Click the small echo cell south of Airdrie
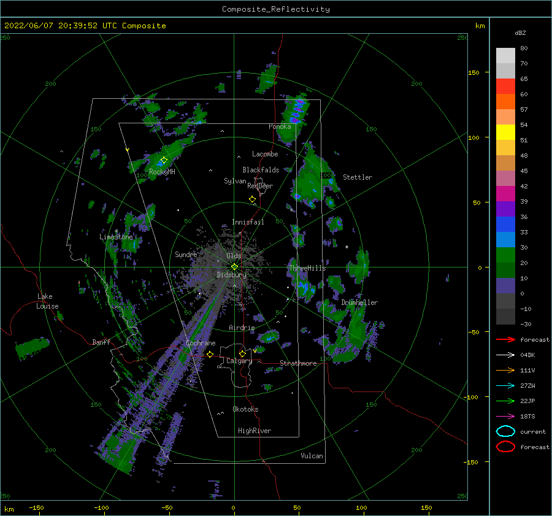The width and height of the screenshot is (552, 516). coord(269,337)
